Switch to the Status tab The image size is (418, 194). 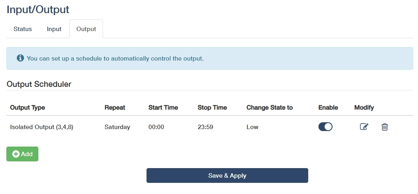click(x=23, y=29)
